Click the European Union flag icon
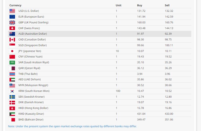The image size is (201, 131). point(12,17)
